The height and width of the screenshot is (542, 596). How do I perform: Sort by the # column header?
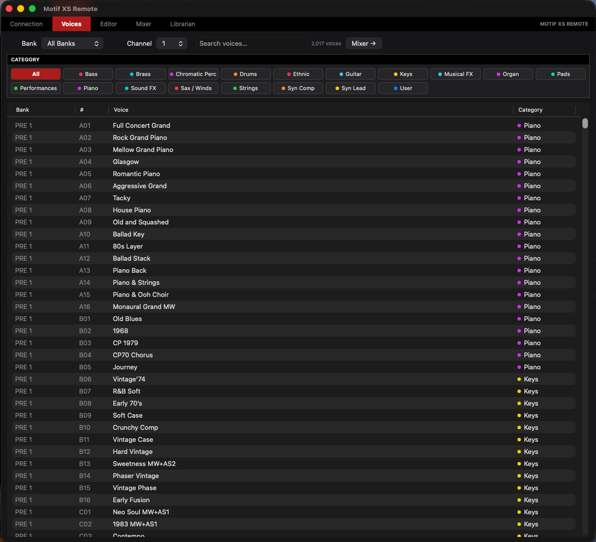pos(92,110)
